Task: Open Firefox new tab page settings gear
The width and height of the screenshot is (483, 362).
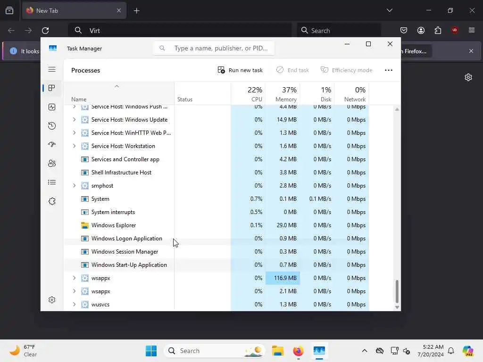Action: (468, 77)
